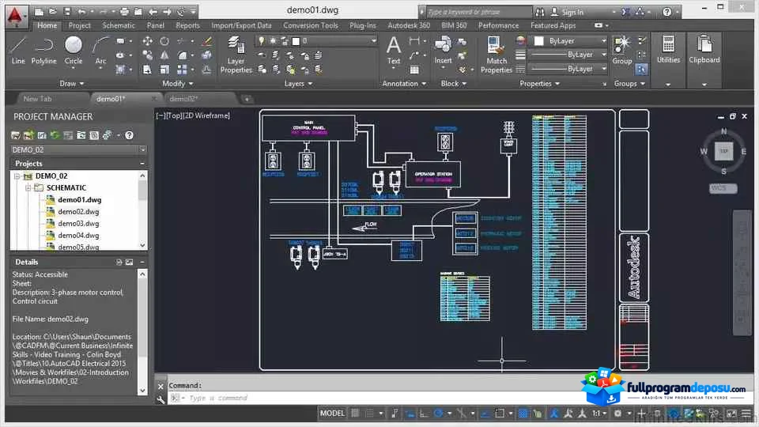Click the linear Dimension tool icon
Image resolution: width=759 pixels, height=427 pixels.
[x=413, y=42]
